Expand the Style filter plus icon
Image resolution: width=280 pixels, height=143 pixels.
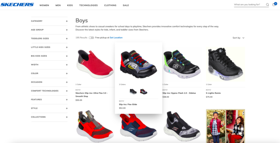(x=67, y=108)
